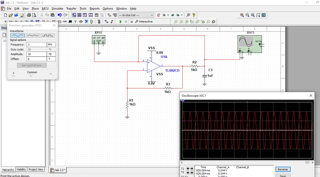Click the Offset input field
The image size is (320, 177).
36,59
